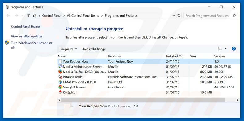Click the Mozilla Maintenance Service icon
The width and height of the screenshot is (244, 121).
click(60, 67)
